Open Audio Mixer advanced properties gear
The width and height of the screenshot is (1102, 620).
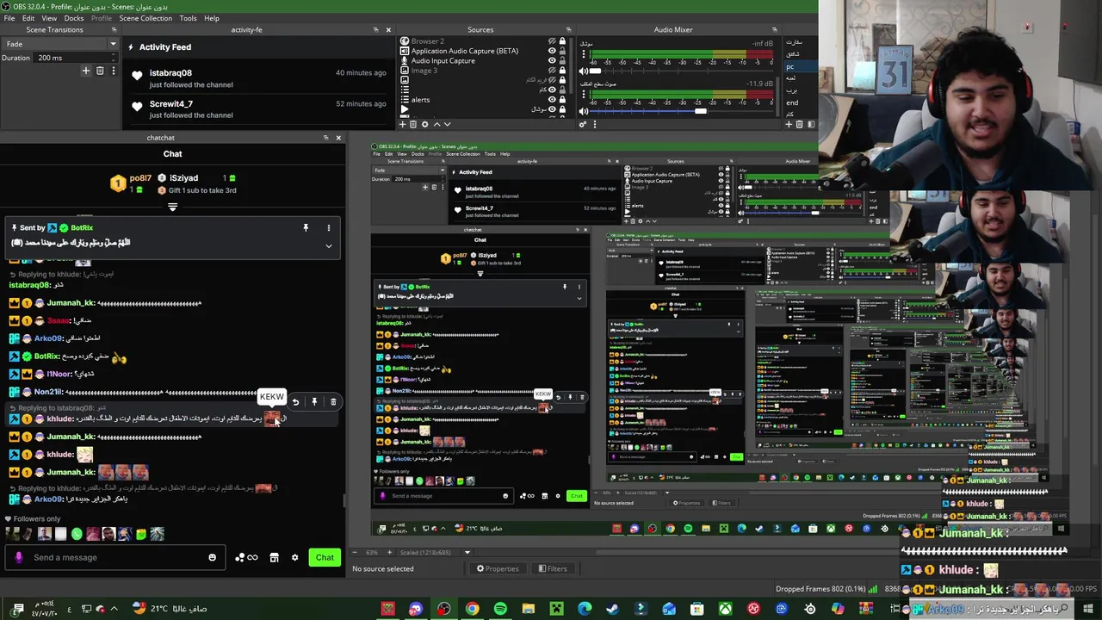point(583,124)
